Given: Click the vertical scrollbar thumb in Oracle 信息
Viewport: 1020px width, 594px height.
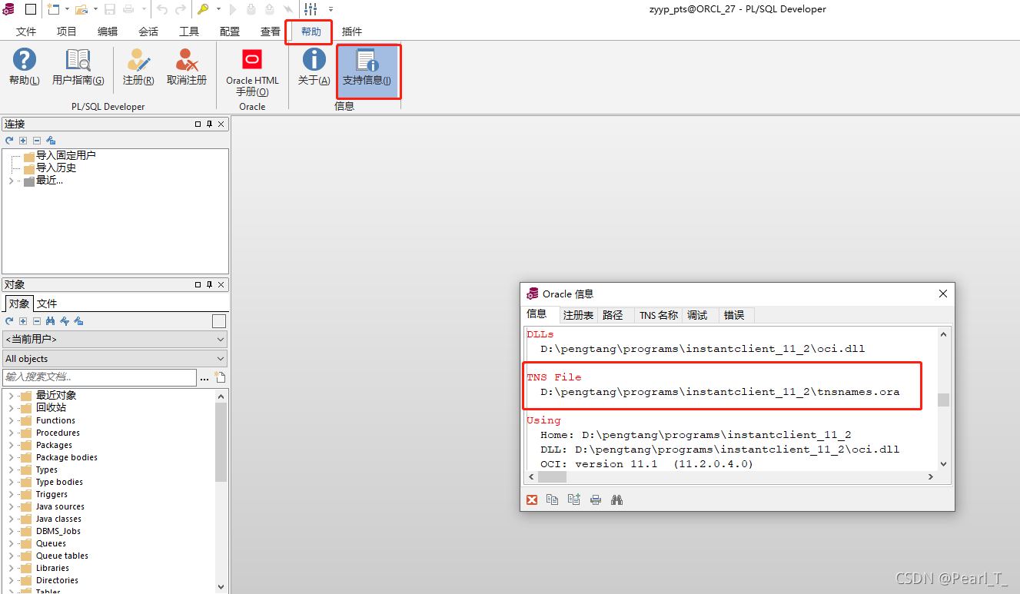Looking at the screenshot, I should click(943, 400).
